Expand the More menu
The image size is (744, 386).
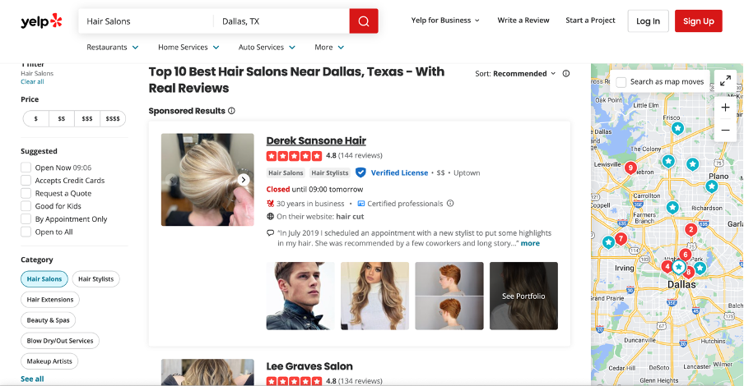329,48
